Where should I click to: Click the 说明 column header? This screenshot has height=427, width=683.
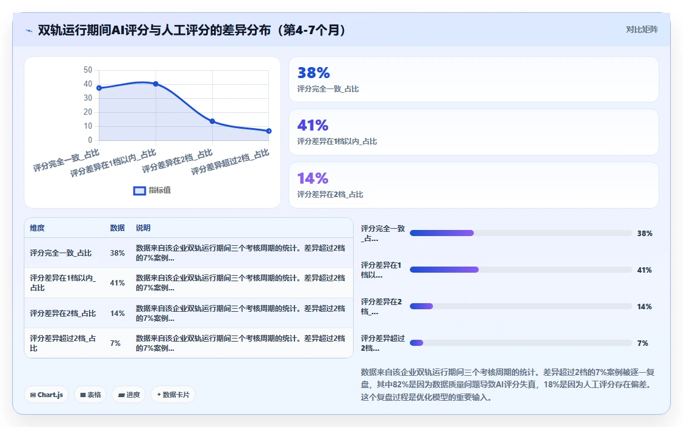[143, 228]
